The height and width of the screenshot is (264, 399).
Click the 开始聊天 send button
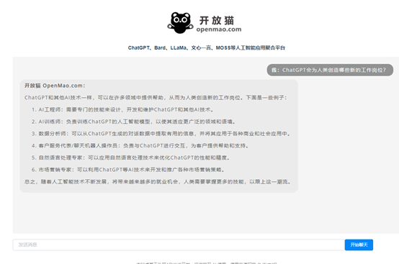(359, 245)
